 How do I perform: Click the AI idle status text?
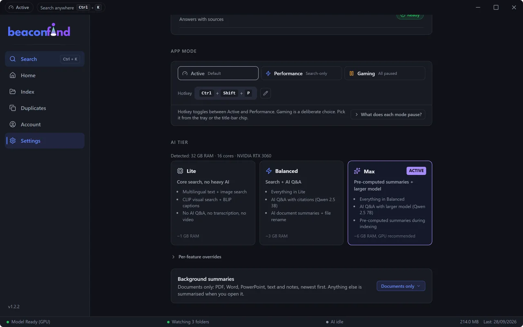pyautogui.click(x=337, y=322)
